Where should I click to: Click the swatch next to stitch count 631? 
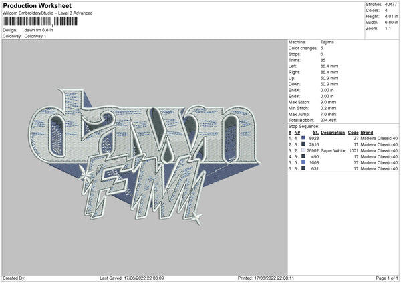(303, 168)
